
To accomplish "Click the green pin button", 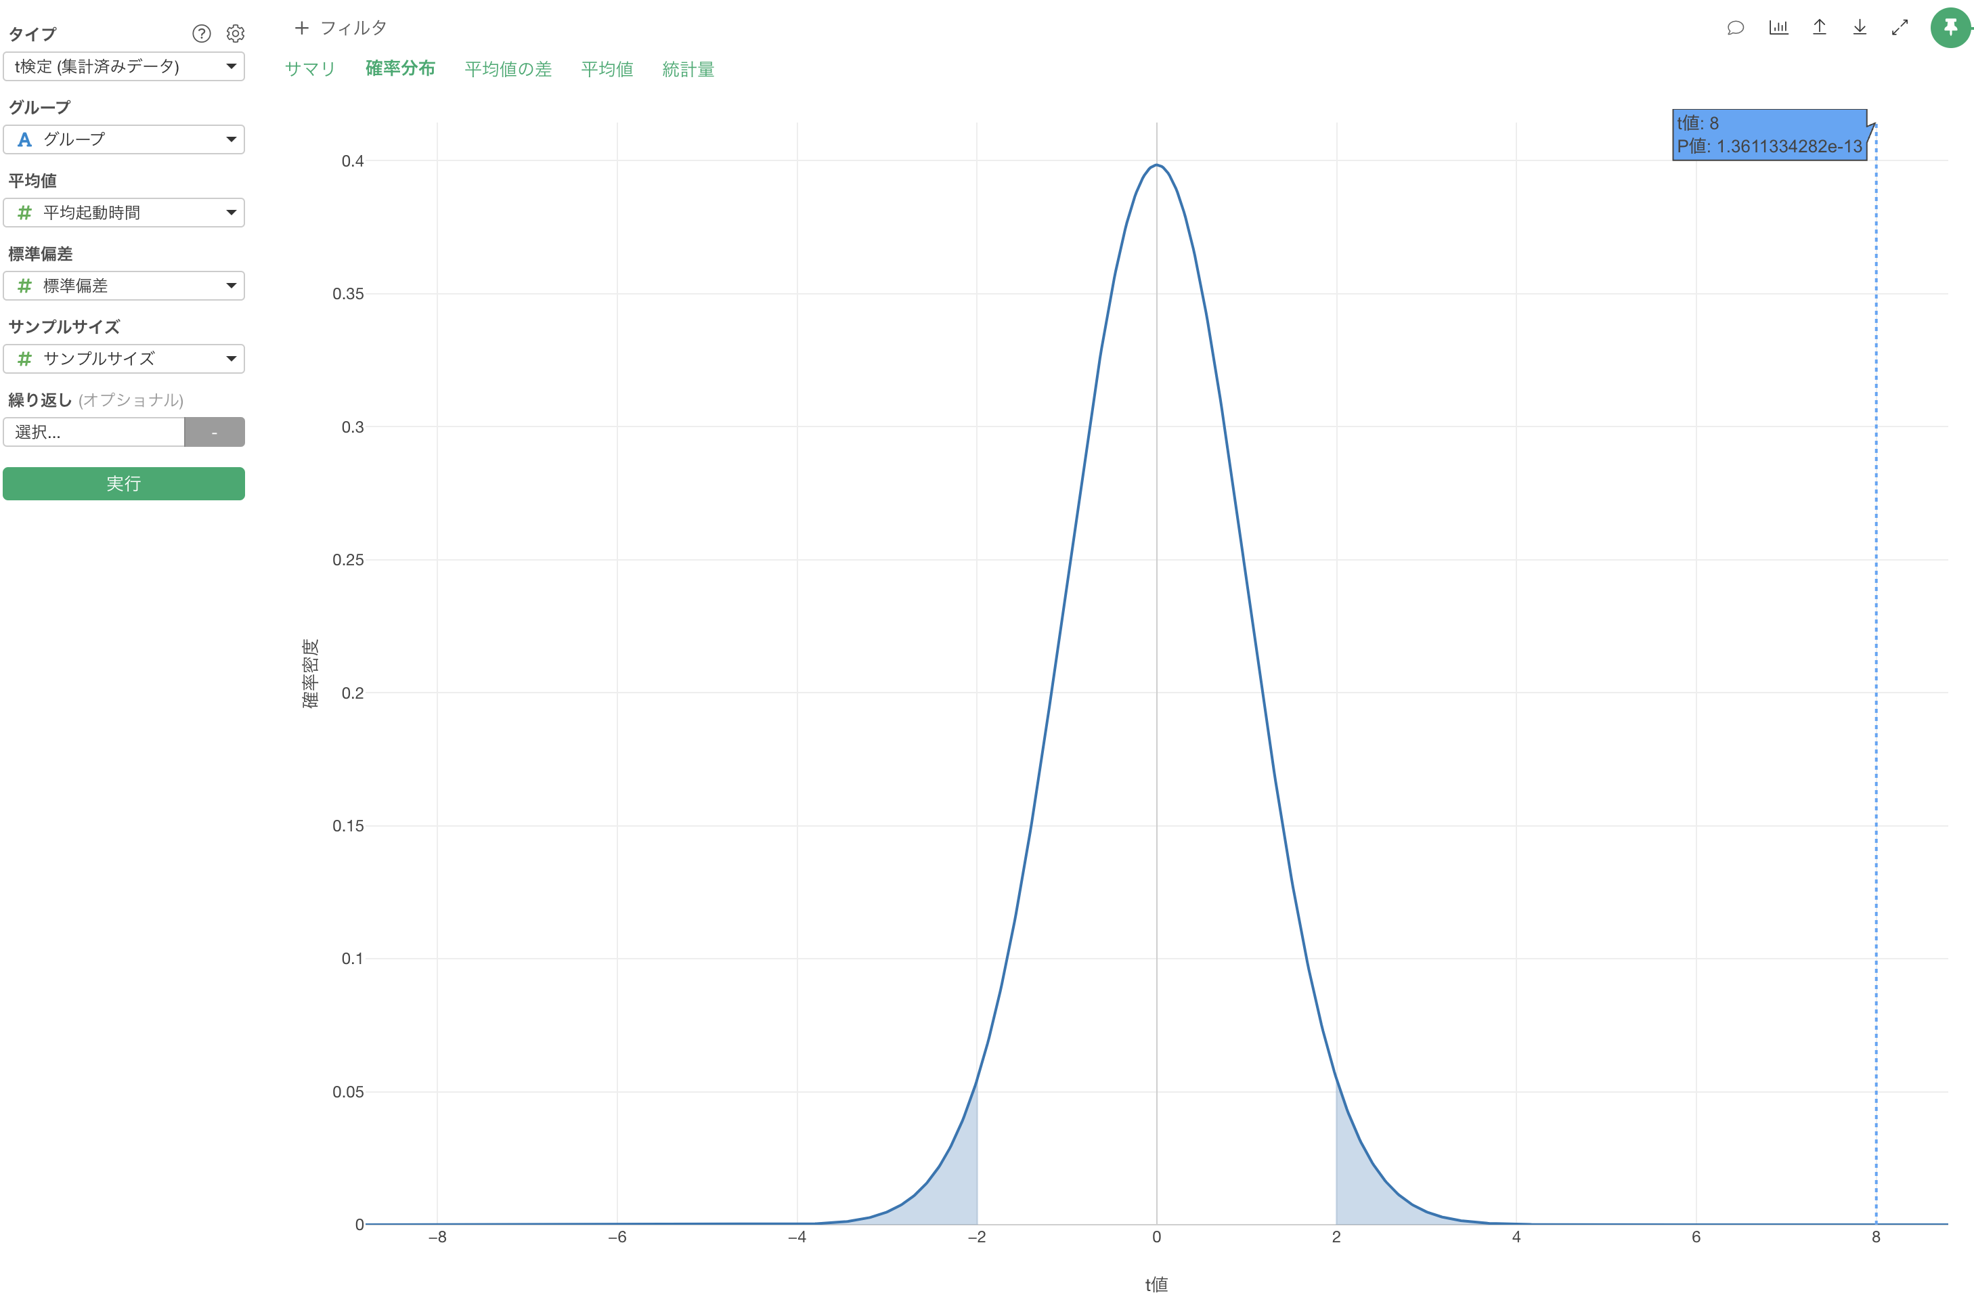I will pyautogui.click(x=1950, y=28).
